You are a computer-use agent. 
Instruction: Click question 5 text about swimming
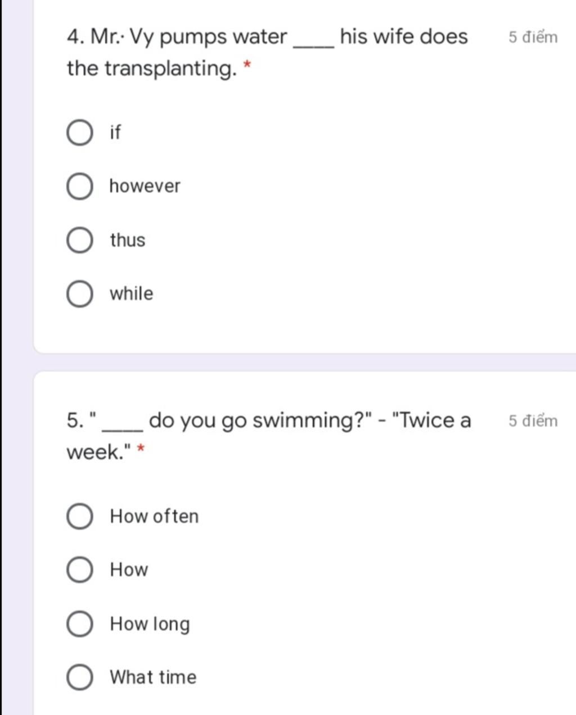[269, 436]
